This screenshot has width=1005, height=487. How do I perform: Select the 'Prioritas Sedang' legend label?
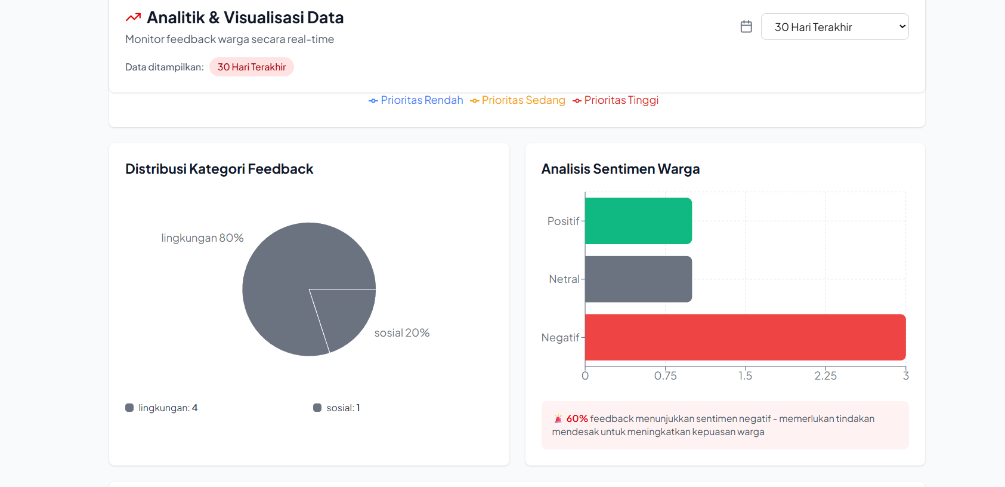[523, 100]
